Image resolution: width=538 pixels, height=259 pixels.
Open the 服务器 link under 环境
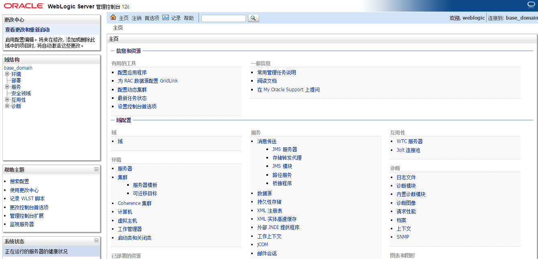(125, 169)
